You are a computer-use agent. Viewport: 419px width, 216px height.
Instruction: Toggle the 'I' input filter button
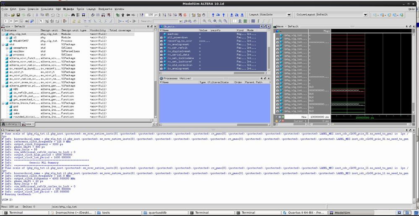(5, 21)
